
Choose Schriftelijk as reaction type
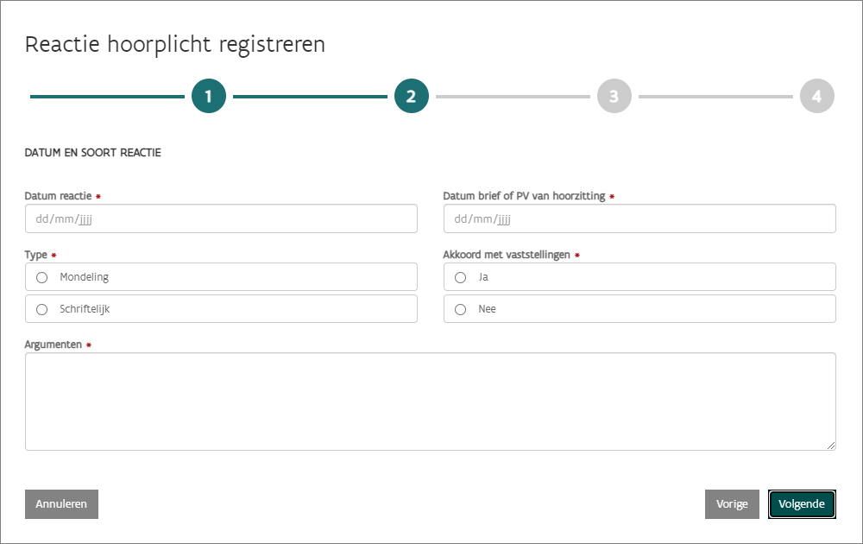click(41, 309)
